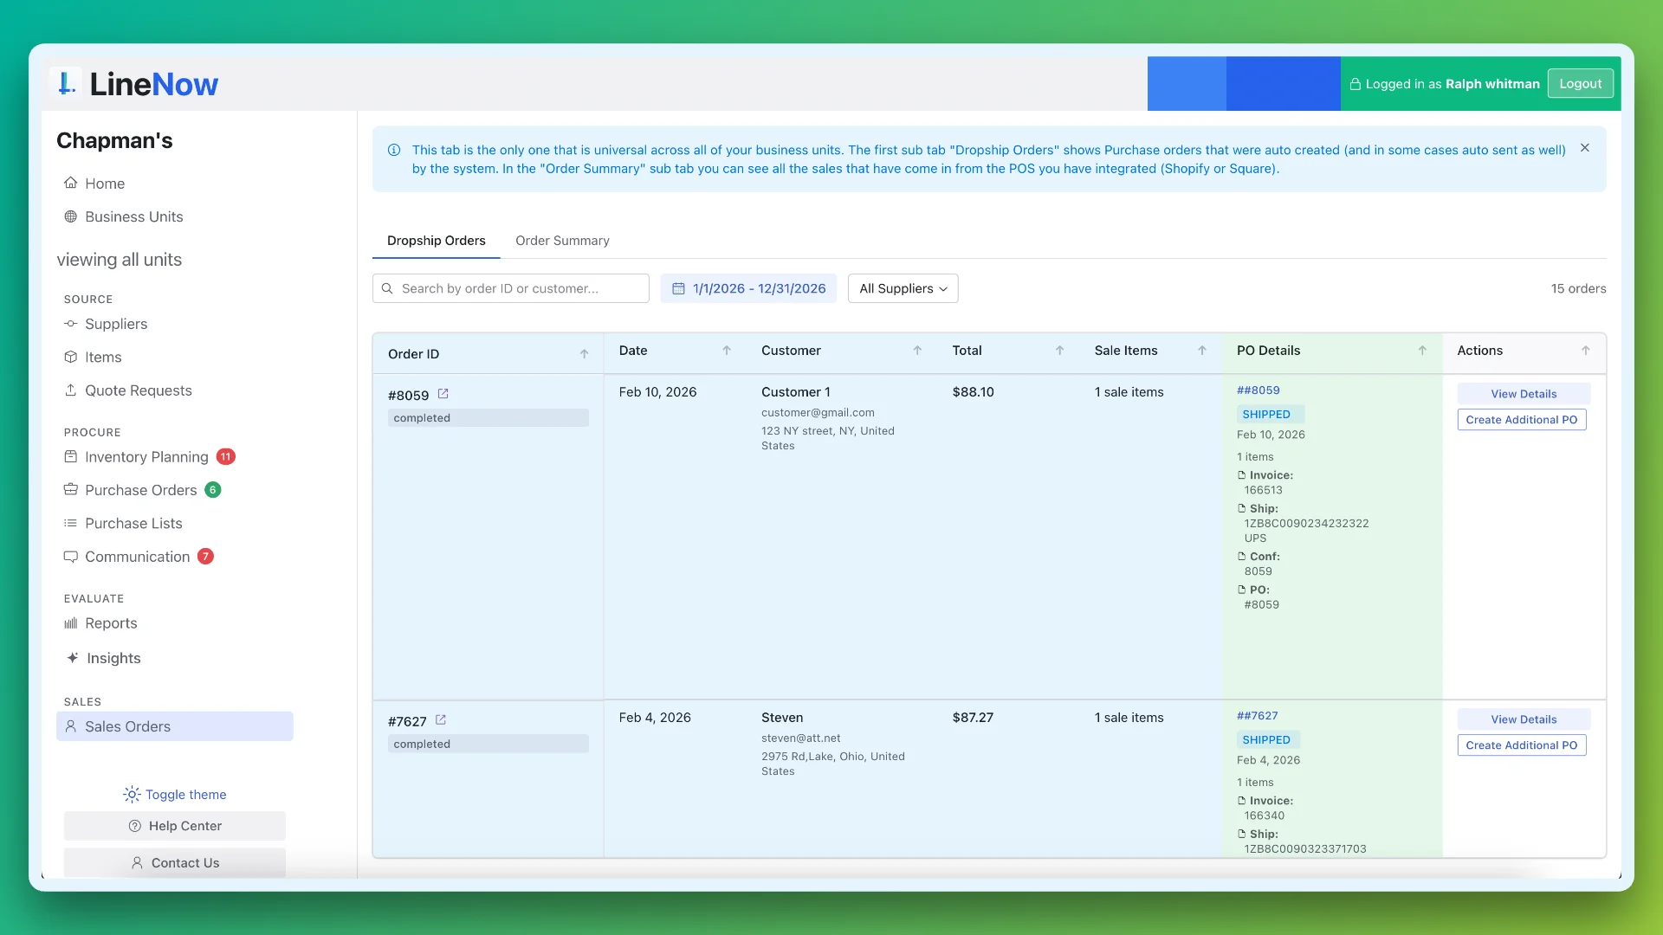Image resolution: width=1663 pixels, height=935 pixels.
Task: Switch to Order Summary tab
Action: tap(562, 241)
